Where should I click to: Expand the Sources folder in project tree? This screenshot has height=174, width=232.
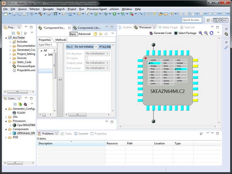[11, 58]
